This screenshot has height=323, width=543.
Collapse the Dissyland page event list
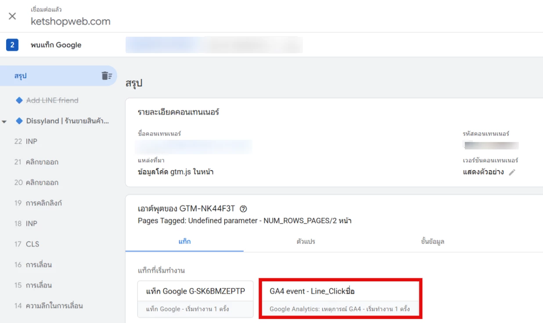[4, 121]
